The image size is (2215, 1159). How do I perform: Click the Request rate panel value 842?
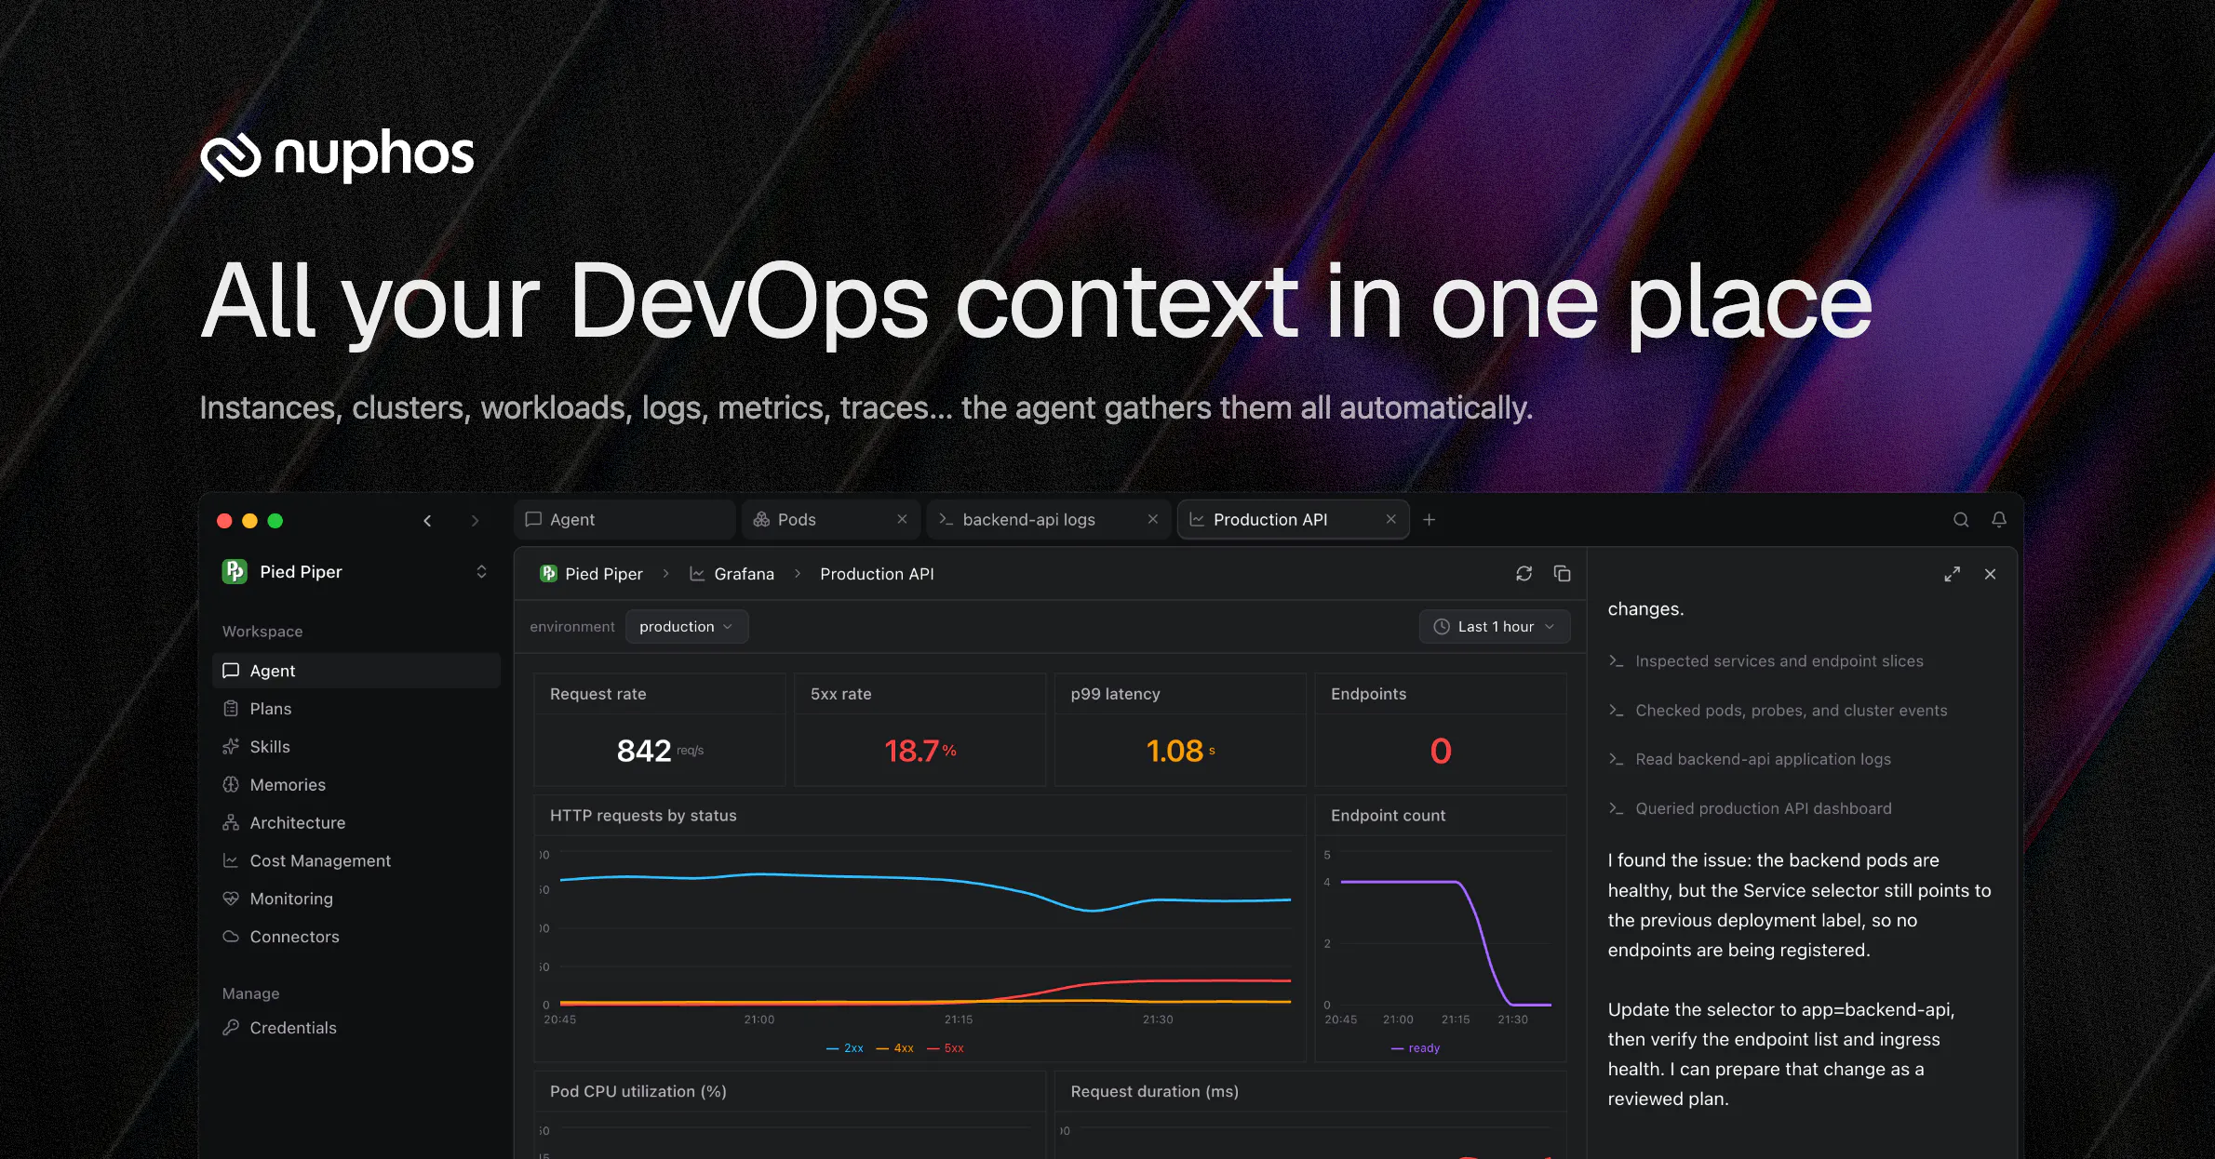pos(643,751)
